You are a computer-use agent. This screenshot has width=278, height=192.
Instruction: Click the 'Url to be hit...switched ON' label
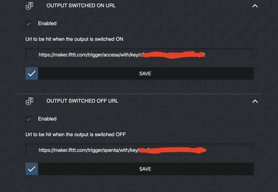pos(74,39)
